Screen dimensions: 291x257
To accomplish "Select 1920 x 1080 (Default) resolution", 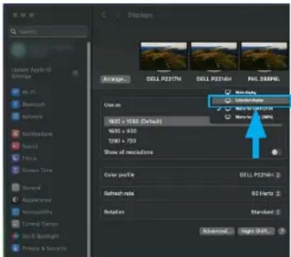I will pos(157,121).
